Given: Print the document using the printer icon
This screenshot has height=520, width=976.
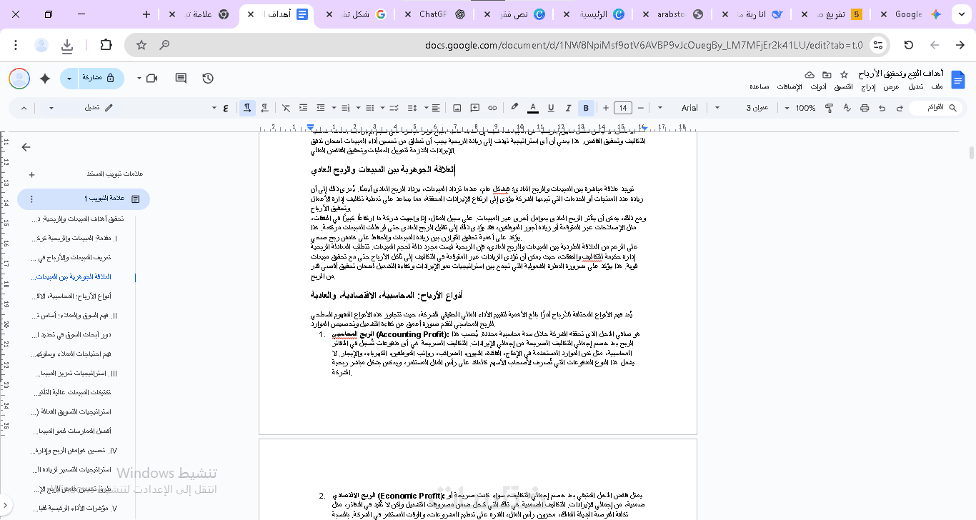Looking at the screenshot, I should click(865, 108).
